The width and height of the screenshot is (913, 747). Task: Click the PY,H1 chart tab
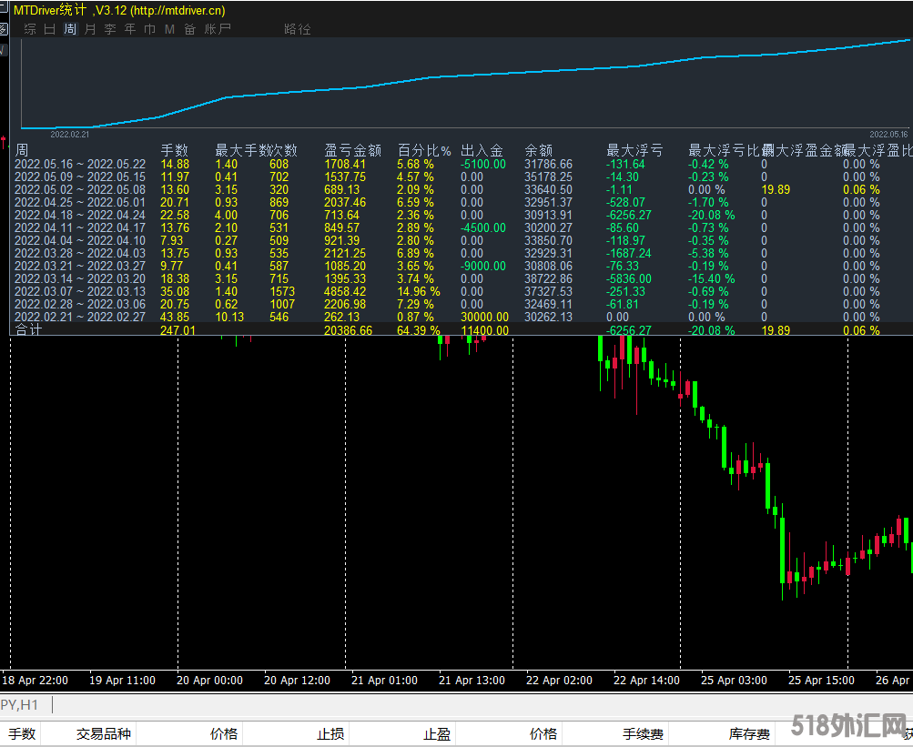20,705
